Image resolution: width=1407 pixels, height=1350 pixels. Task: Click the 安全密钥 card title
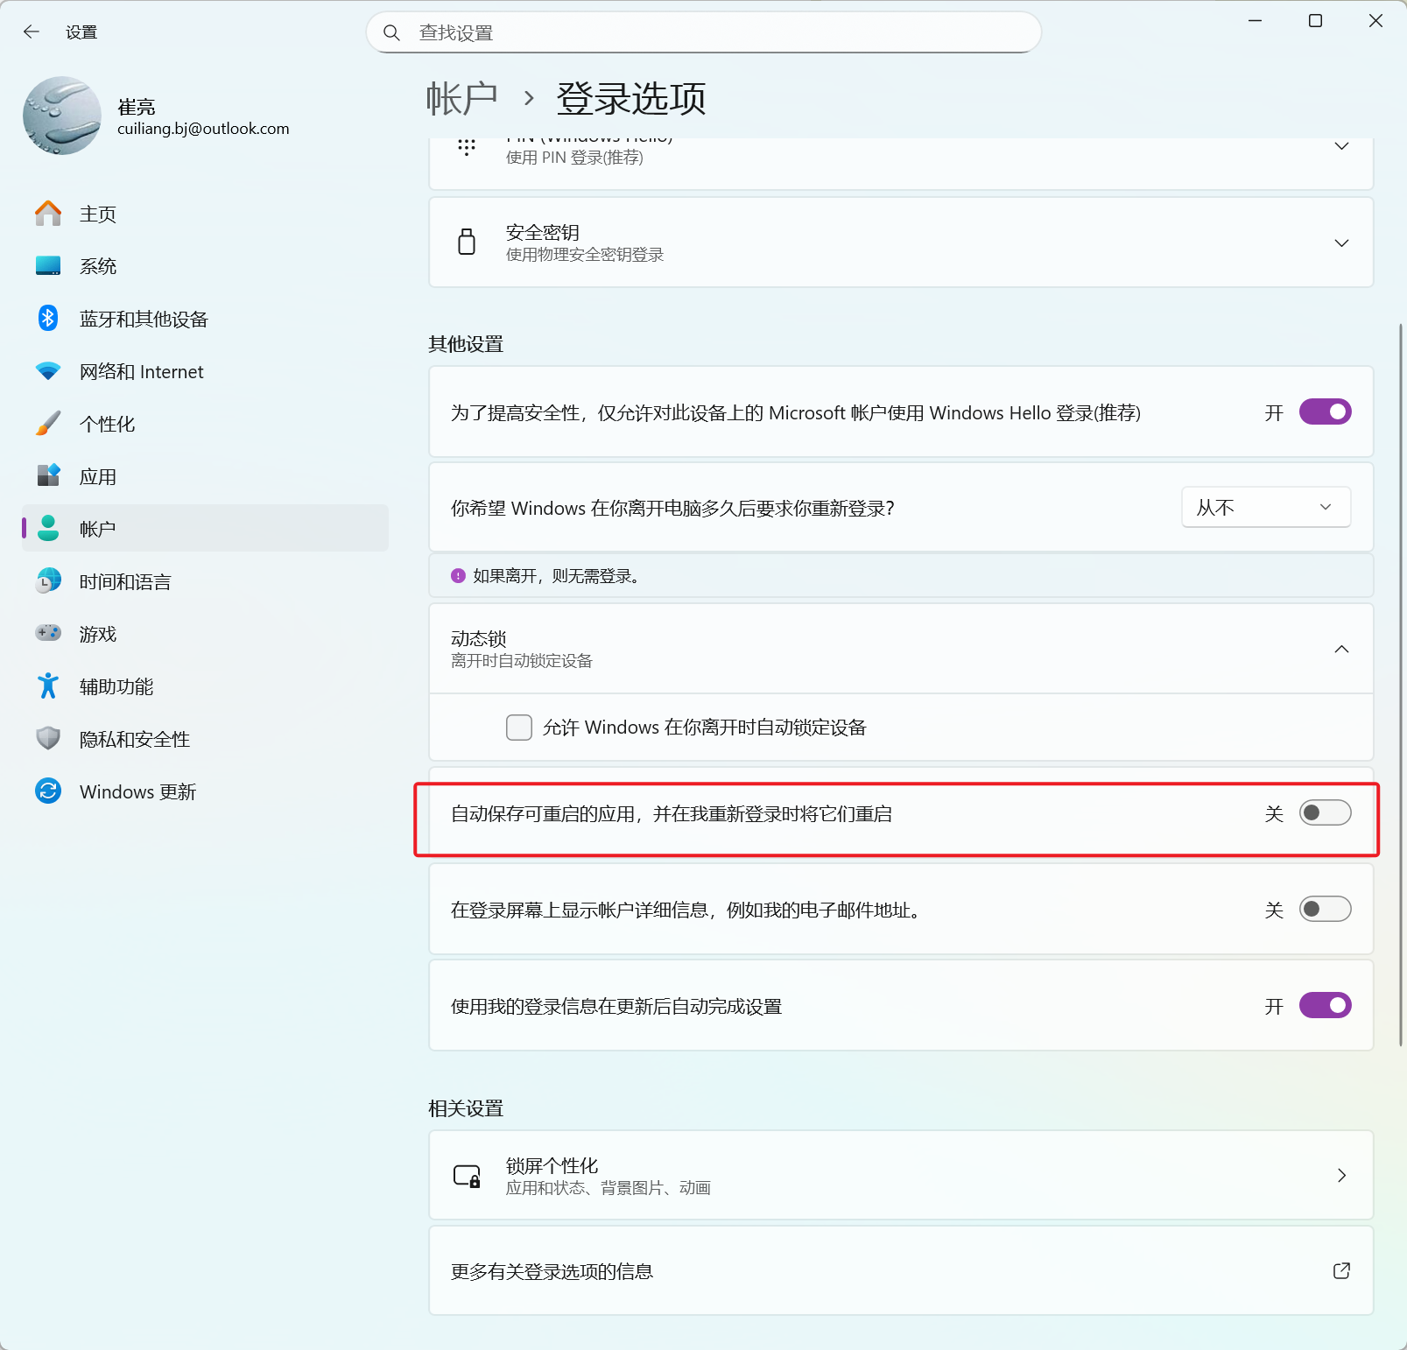coord(542,232)
